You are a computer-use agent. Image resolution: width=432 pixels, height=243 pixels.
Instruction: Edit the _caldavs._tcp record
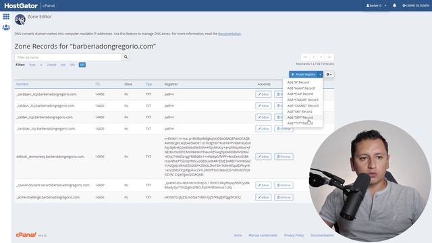point(263,106)
